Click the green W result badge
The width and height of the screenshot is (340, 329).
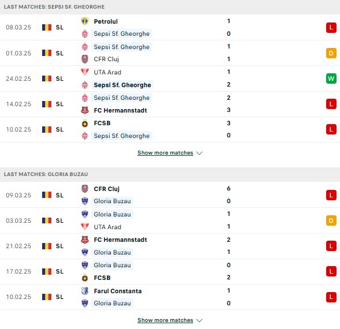(331, 78)
